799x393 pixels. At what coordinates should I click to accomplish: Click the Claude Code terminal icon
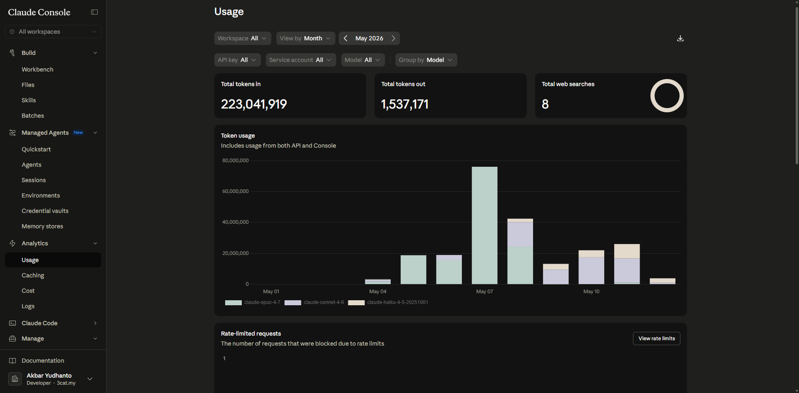pos(12,323)
